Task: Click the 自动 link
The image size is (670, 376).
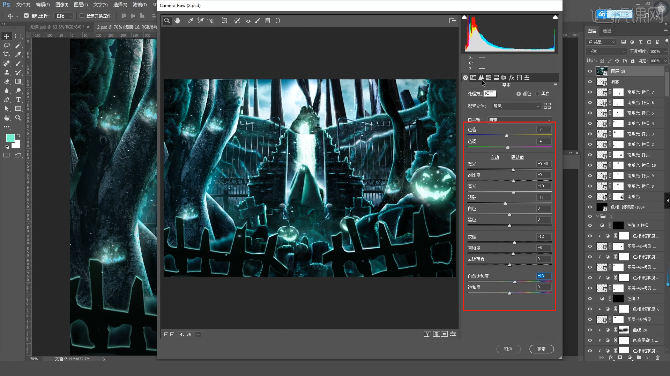Action: (x=494, y=157)
